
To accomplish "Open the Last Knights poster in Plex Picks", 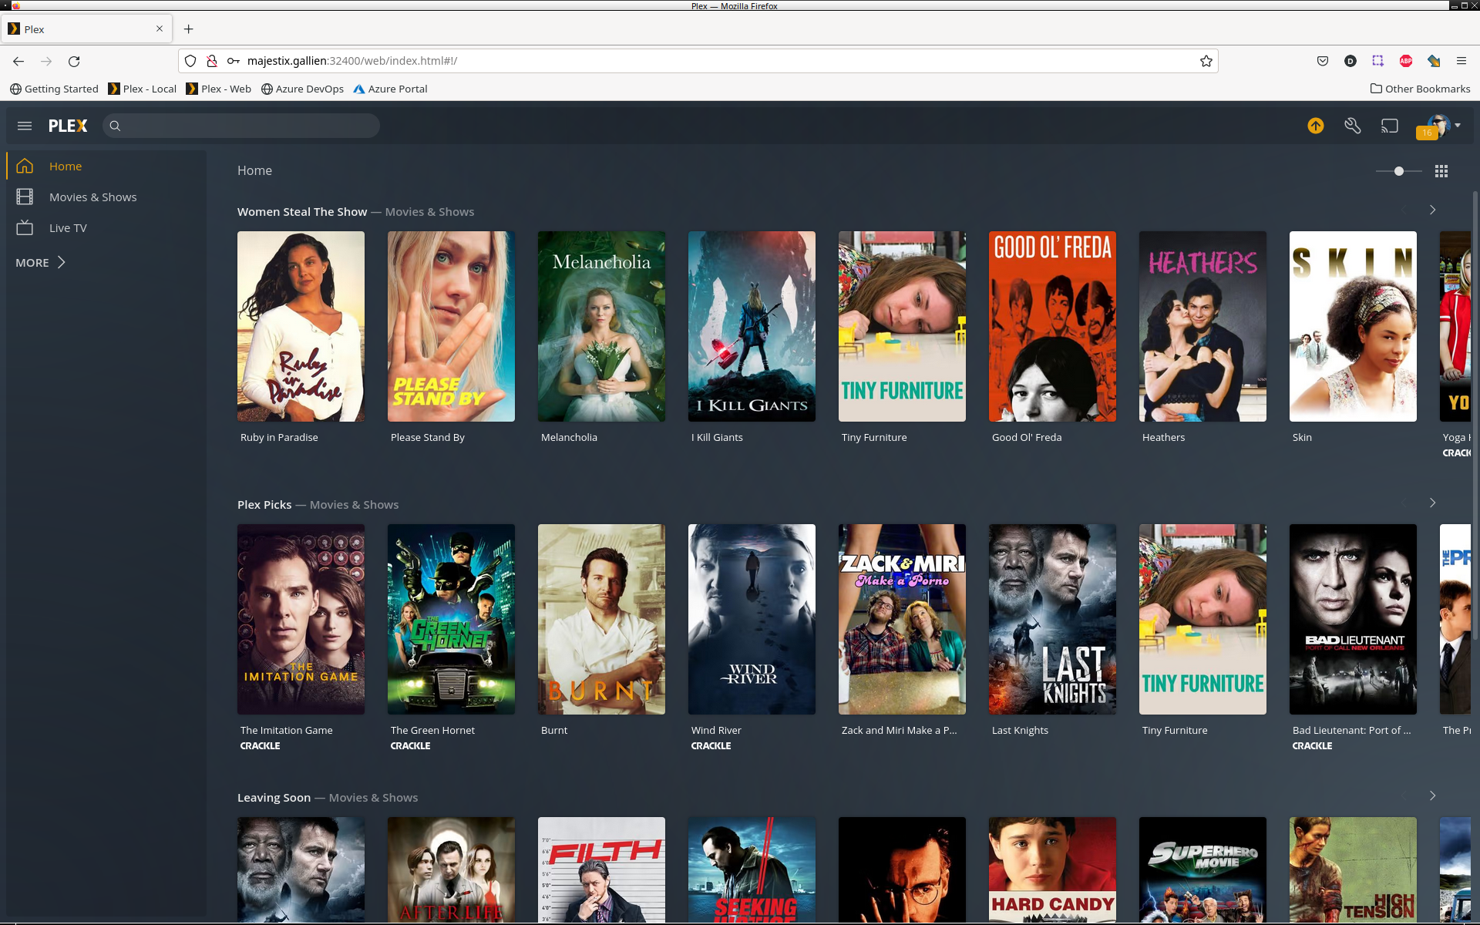I will [x=1052, y=619].
